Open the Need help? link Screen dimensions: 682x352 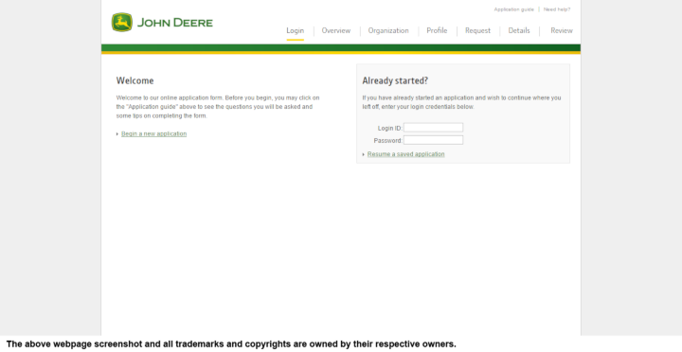coord(557,9)
